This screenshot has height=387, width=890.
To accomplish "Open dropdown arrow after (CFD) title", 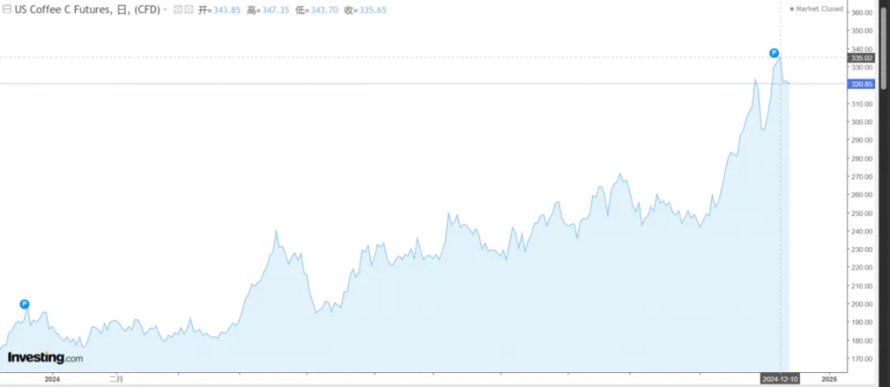I will click(x=165, y=9).
